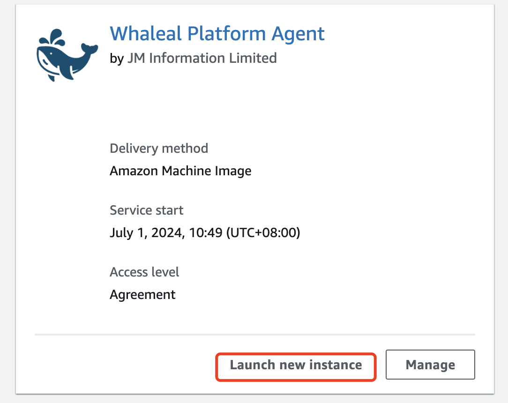Select the Amazon Machine Image value text

coord(180,171)
